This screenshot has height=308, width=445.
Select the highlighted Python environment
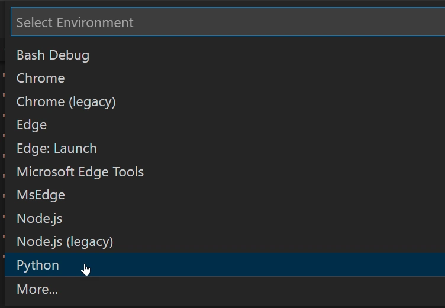(x=38, y=265)
